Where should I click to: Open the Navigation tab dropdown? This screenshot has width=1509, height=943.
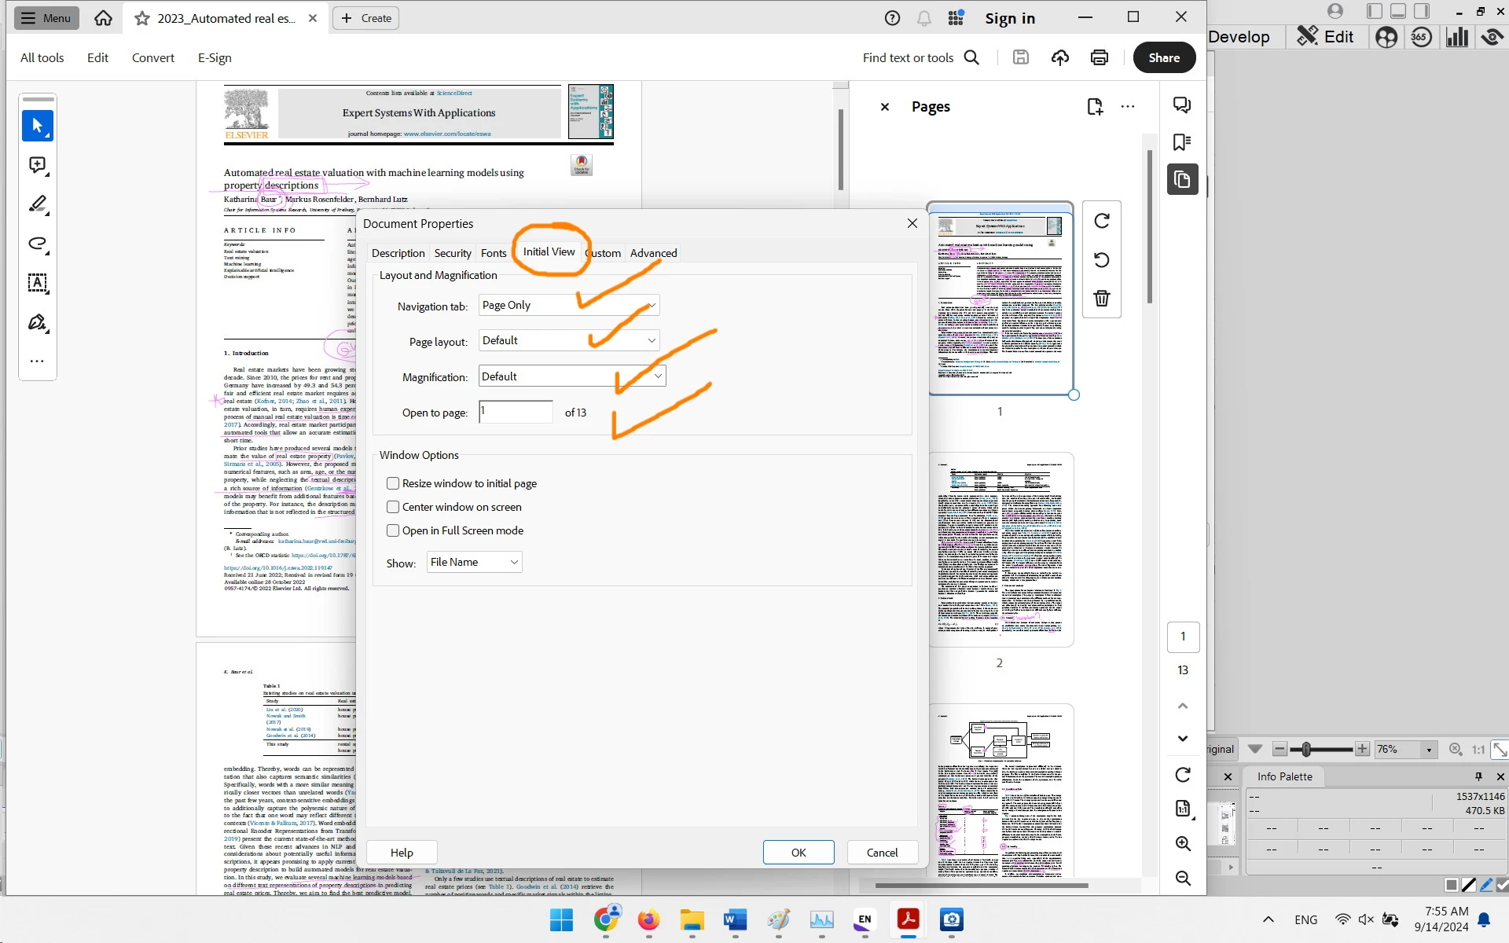568,305
